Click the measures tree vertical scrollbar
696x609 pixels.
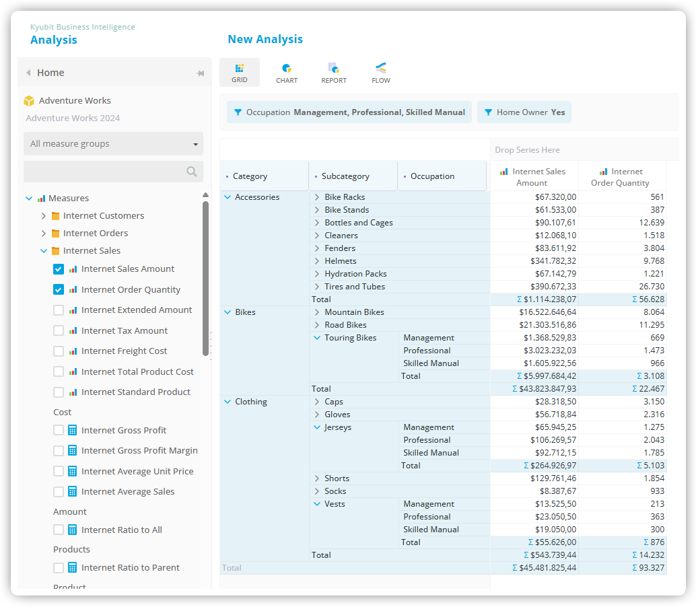tap(205, 279)
